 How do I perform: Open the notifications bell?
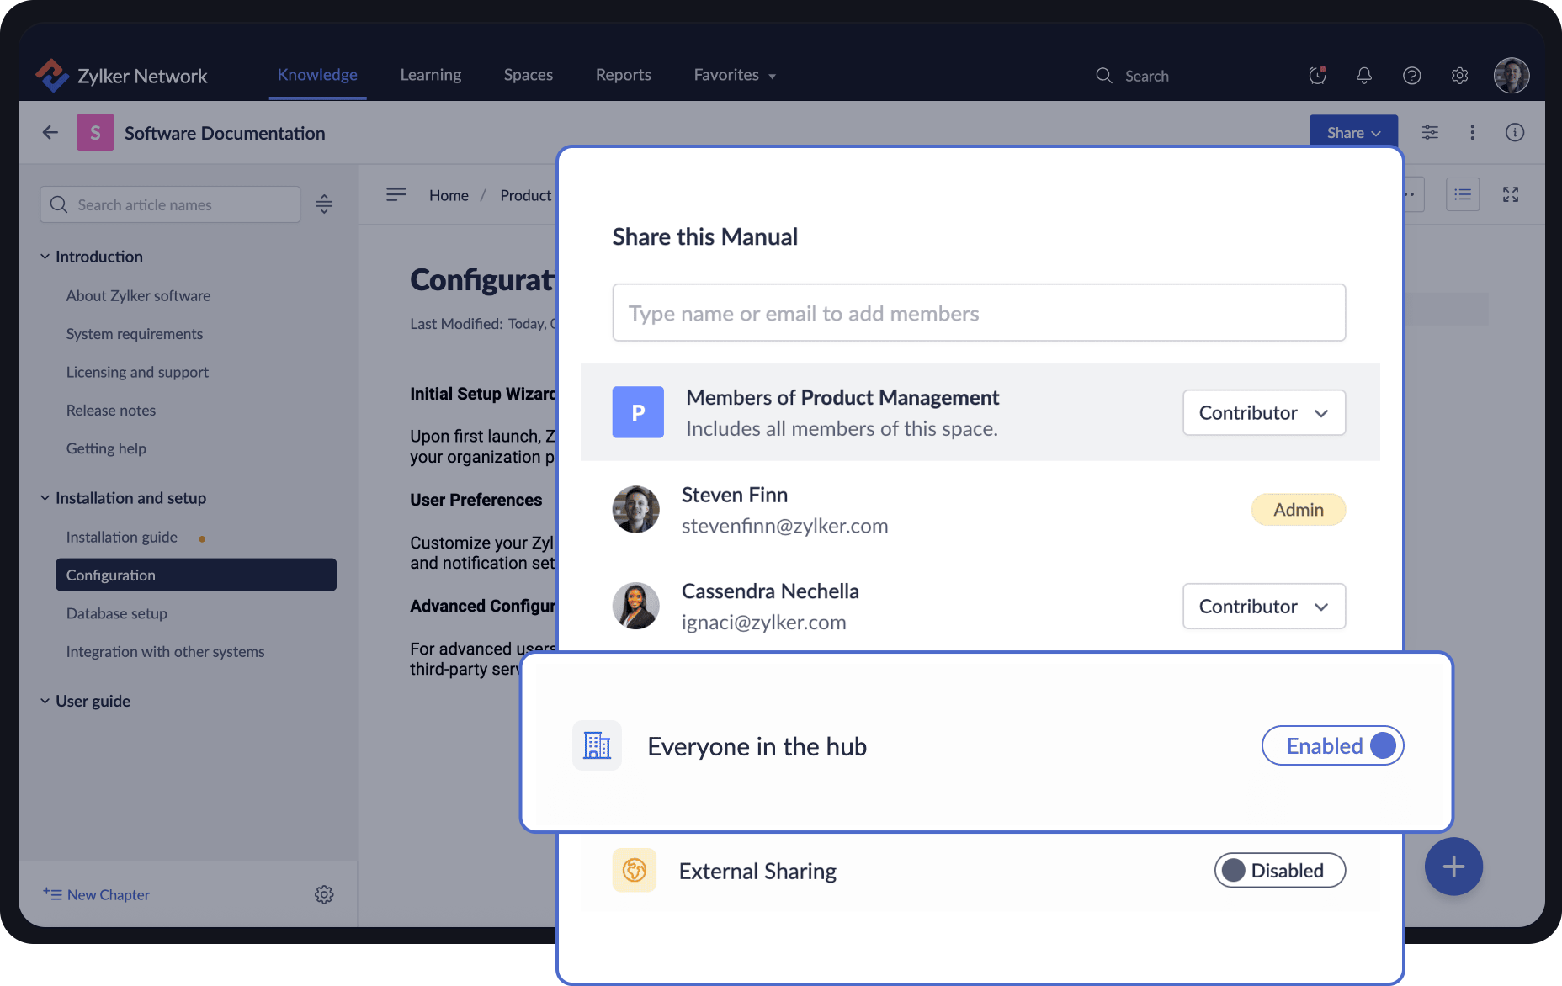1363,75
